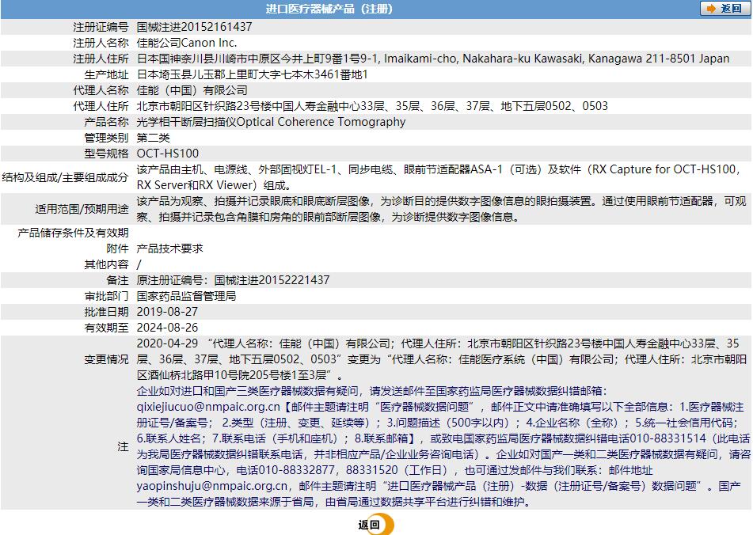
Task: Click the registrant address containing Kawasaki, Kanagawa
Action: click(433, 59)
